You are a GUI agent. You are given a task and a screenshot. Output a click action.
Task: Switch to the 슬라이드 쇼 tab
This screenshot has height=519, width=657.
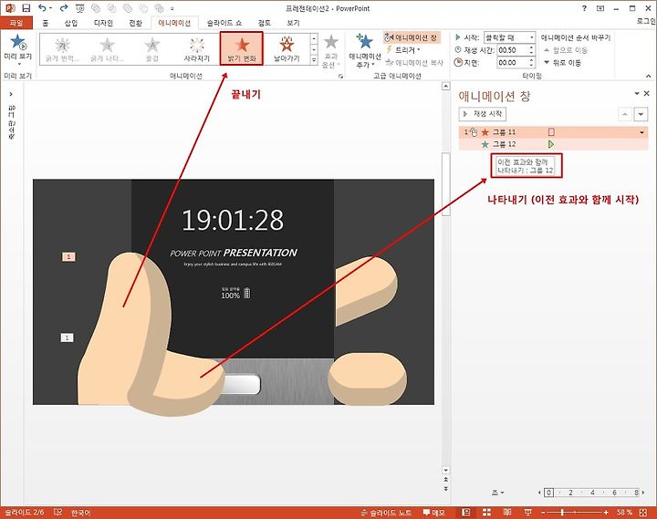point(224,23)
